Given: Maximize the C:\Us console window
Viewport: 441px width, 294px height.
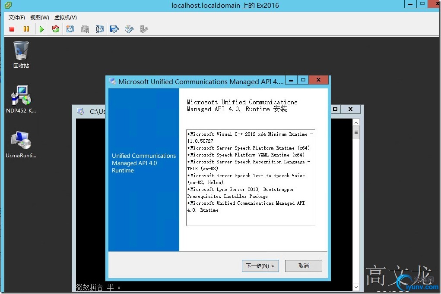Looking at the screenshot, I should point(335,109).
